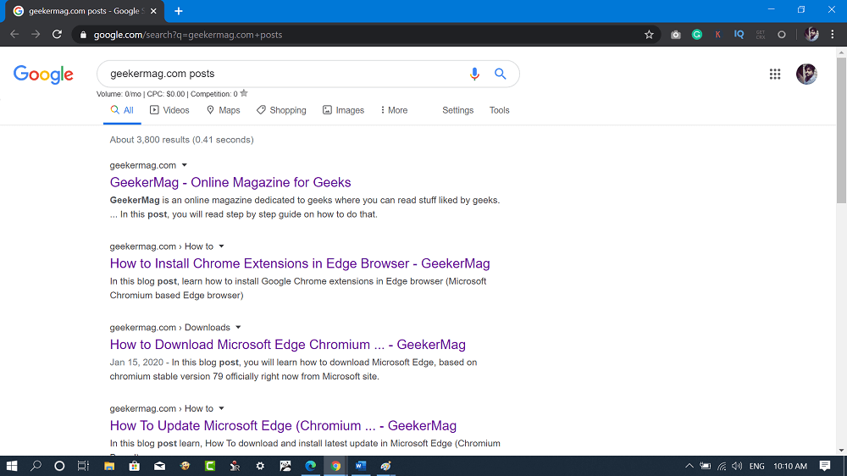Switch to Shopping results tab
Screen dimensions: 847x476
[x=281, y=110]
